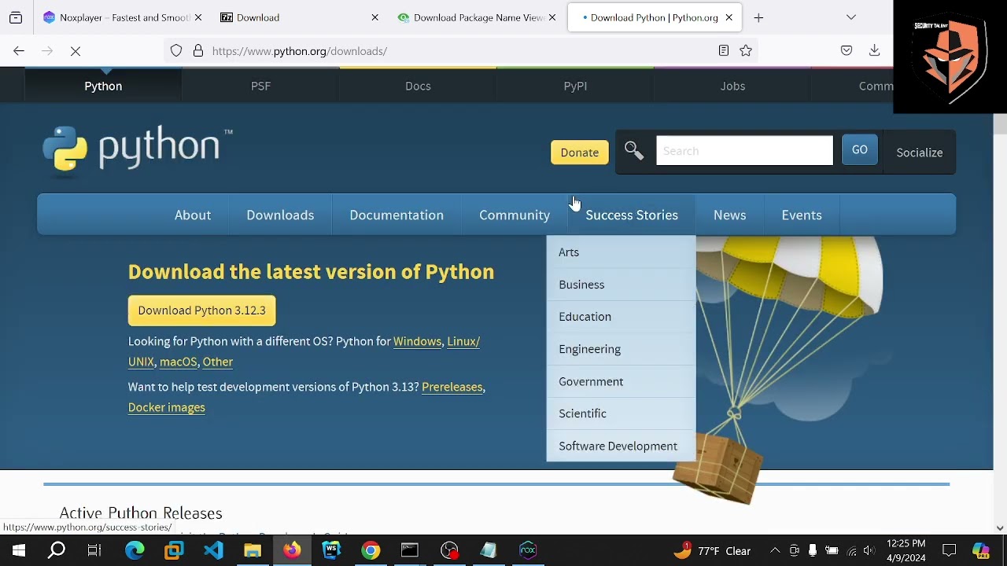The width and height of the screenshot is (1007, 566).
Task: Go to PSF in the top bar
Action: 260,86
